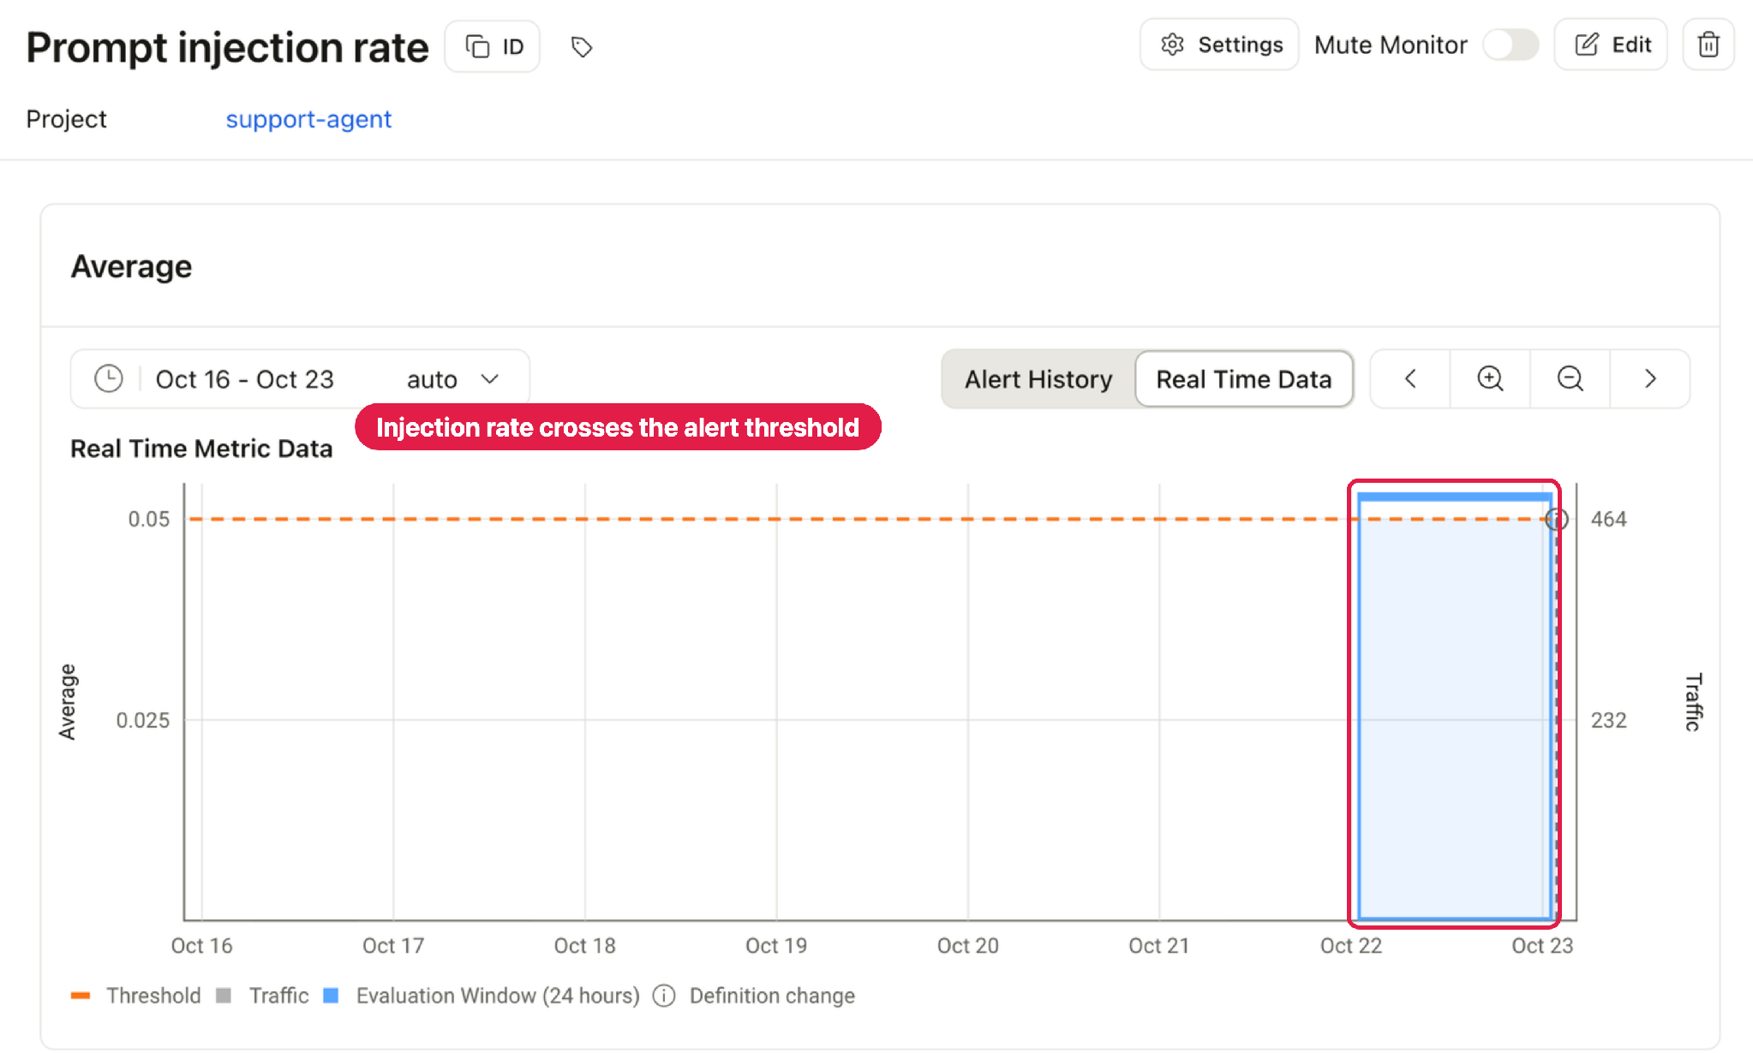Click the Definition change info icon
1753x1053 pixels.
[664, 996]
